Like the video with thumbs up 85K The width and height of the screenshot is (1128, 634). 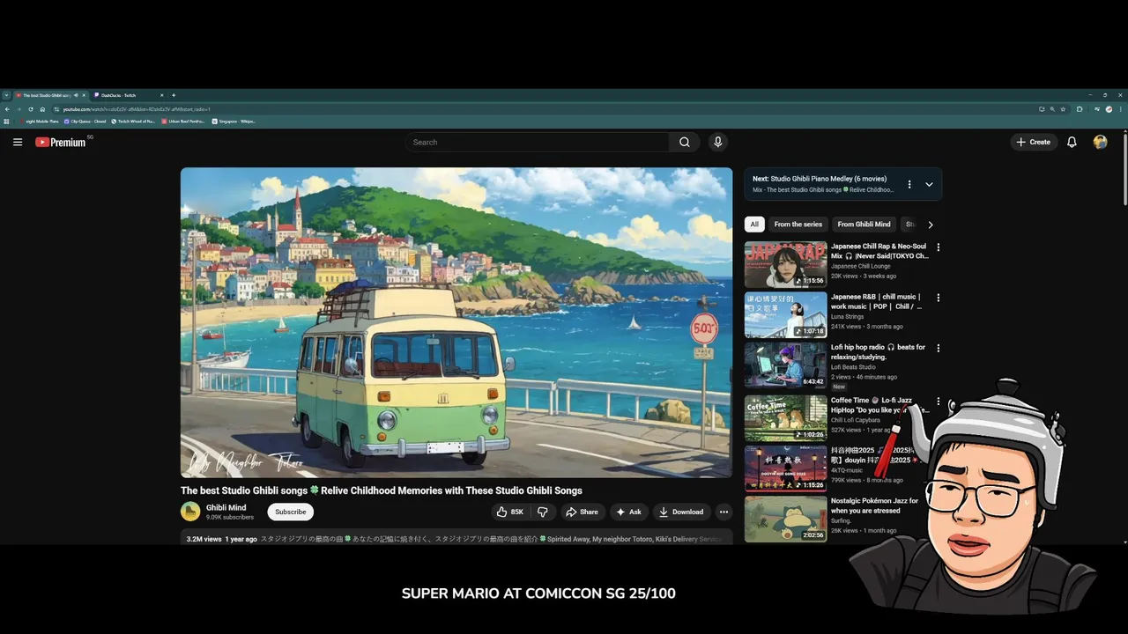[510, 512]
